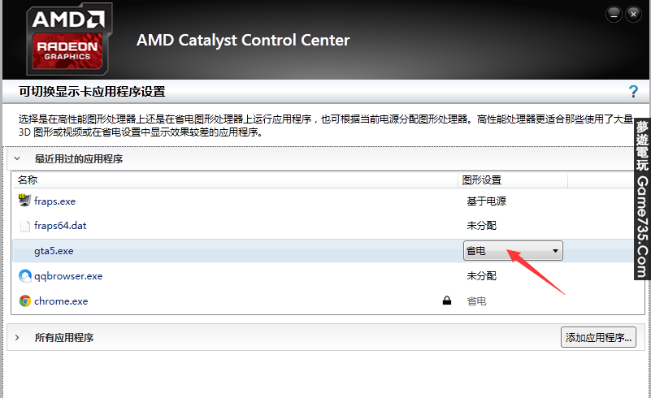Image resolution: width=651 pixels, height=398 pixels.
Task: Click the 添加应用程序... button
Action: [598, 337]
